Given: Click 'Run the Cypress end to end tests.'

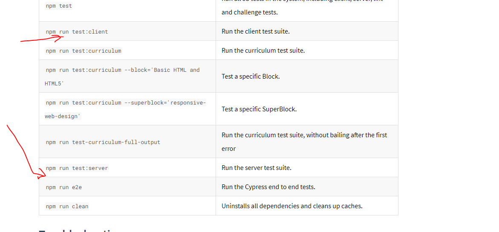Looking at the screenshot, I should click(268, 187).
